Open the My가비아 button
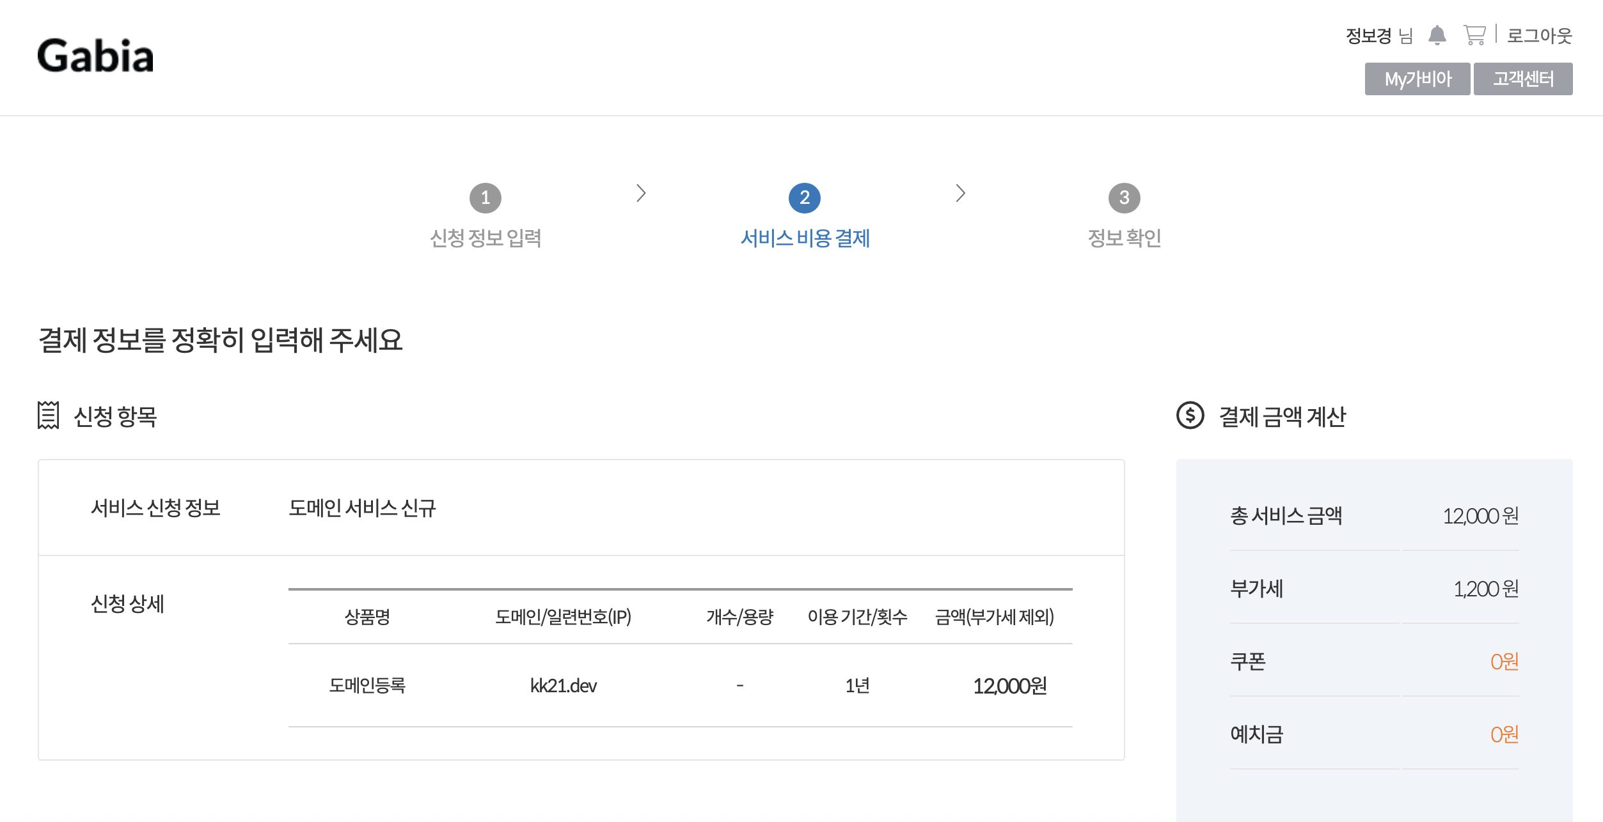This screenshot has width=1603, height=822. coord(1417,79)
